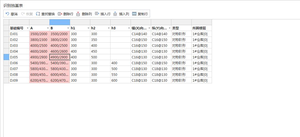This screenshot has height=137, width=300.
Task: Select B cell 4600/2600 in DJ04 row
Action: [x=60, y=51]
